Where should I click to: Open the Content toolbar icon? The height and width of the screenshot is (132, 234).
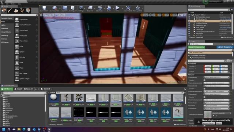[65, 8]
